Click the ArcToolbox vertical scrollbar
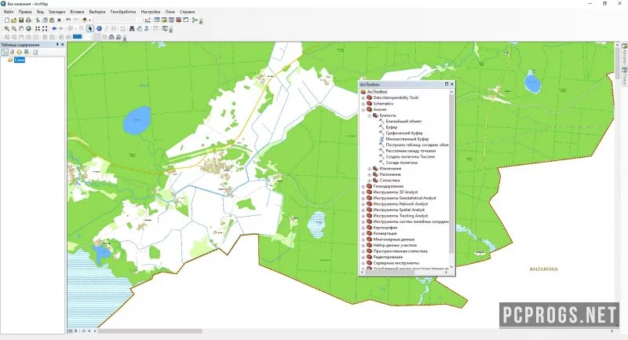The height and width of the screenshot is (340, 628). 451,174
